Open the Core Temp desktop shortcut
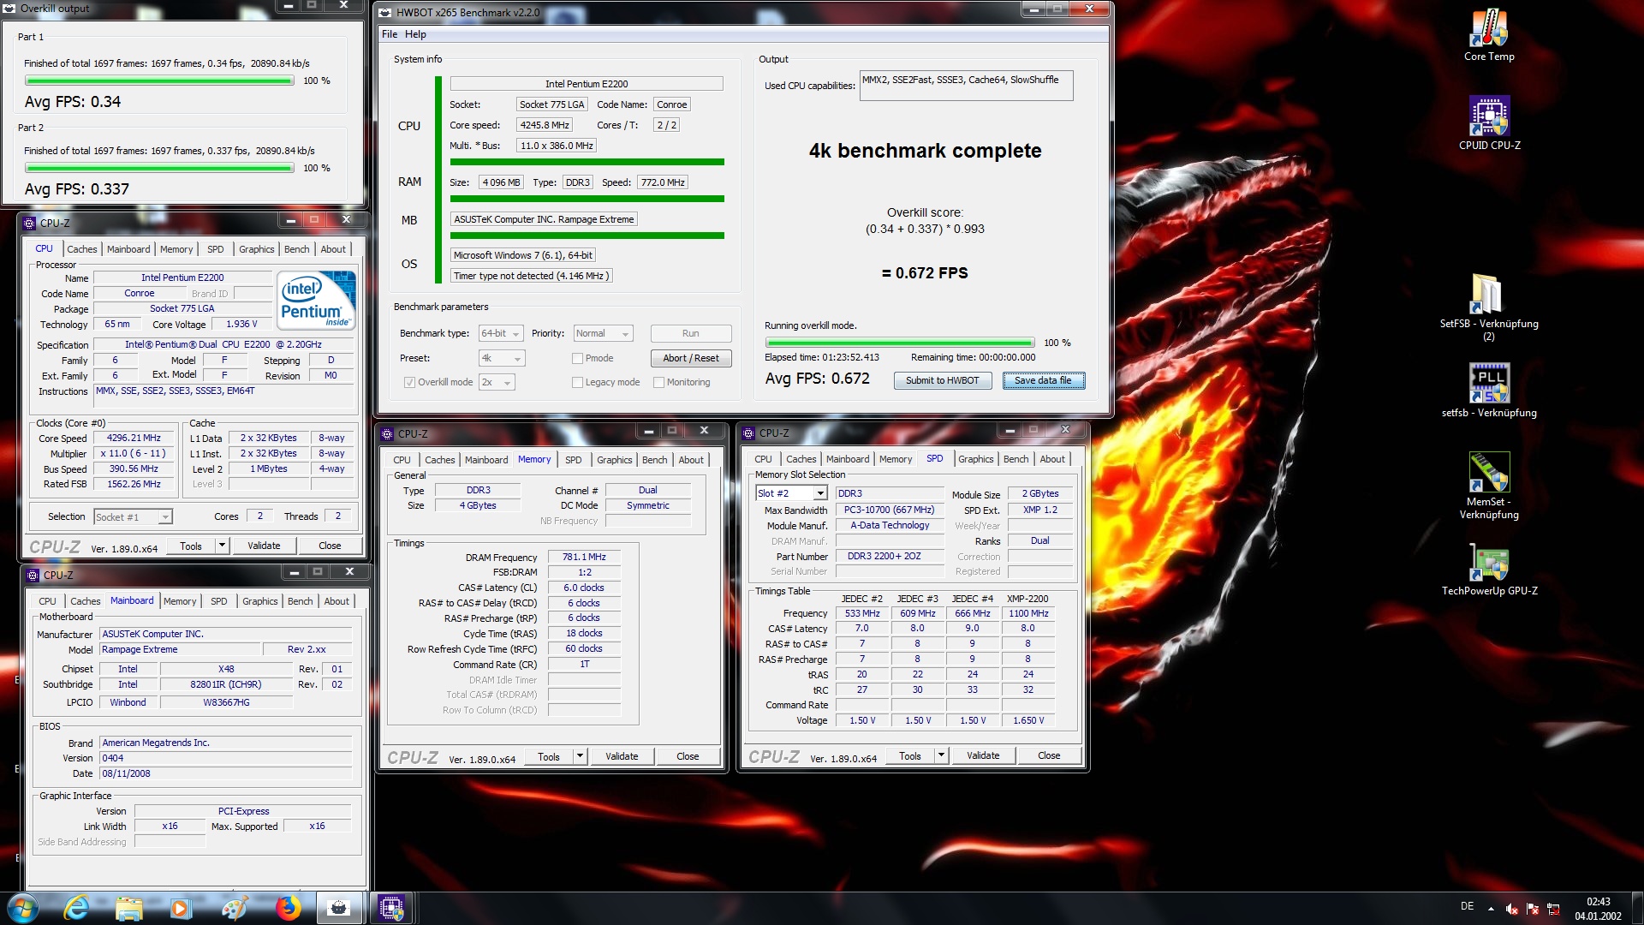Screen dimensions: 1644x925 click(1489, 35)
